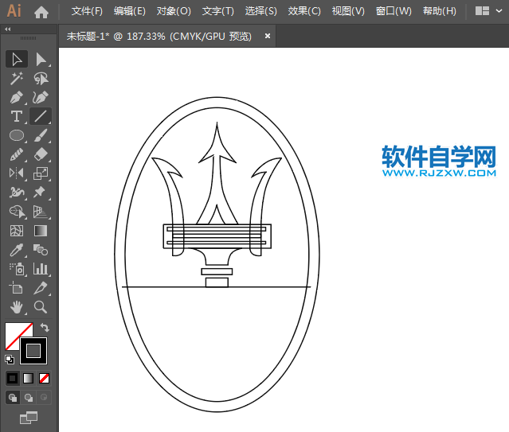Go to the Home screen icon
509x432 pixels.
[41, 12]
